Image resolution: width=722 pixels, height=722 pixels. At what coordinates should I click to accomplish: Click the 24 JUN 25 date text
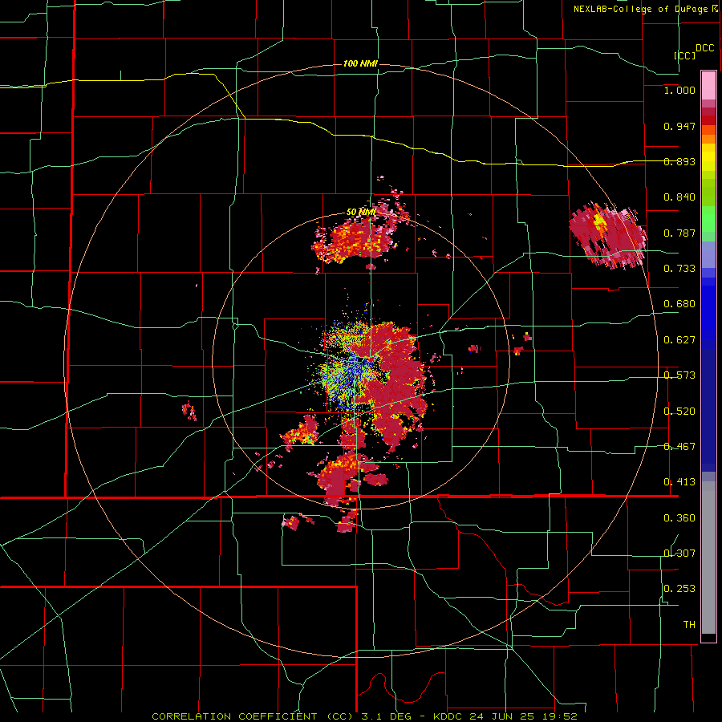coord(501,716)
